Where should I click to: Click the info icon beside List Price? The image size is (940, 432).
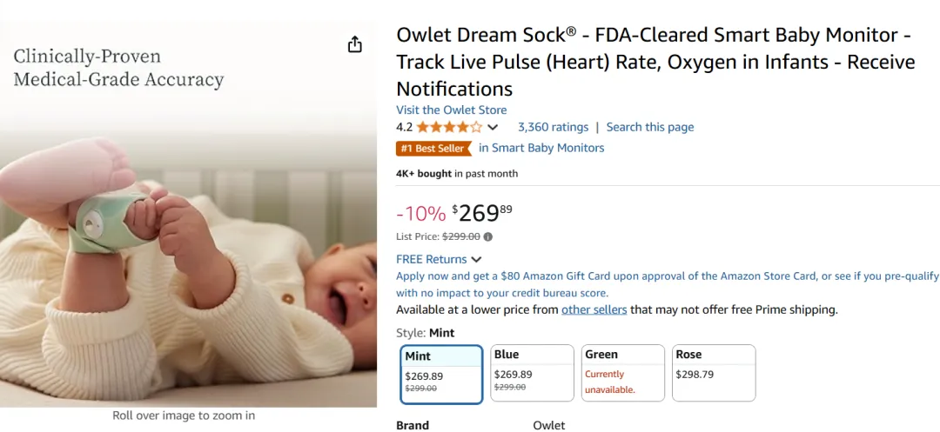488,236
